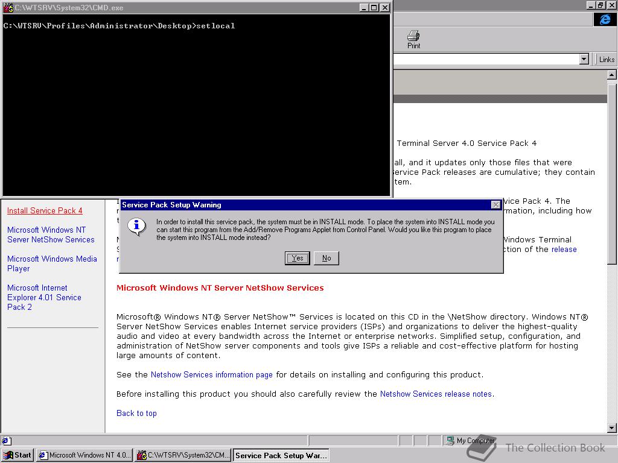Click the Microsoft Windows NT Server NetShow Services heading
This screenshot has width=618, height=463.
tap(220, 288)
